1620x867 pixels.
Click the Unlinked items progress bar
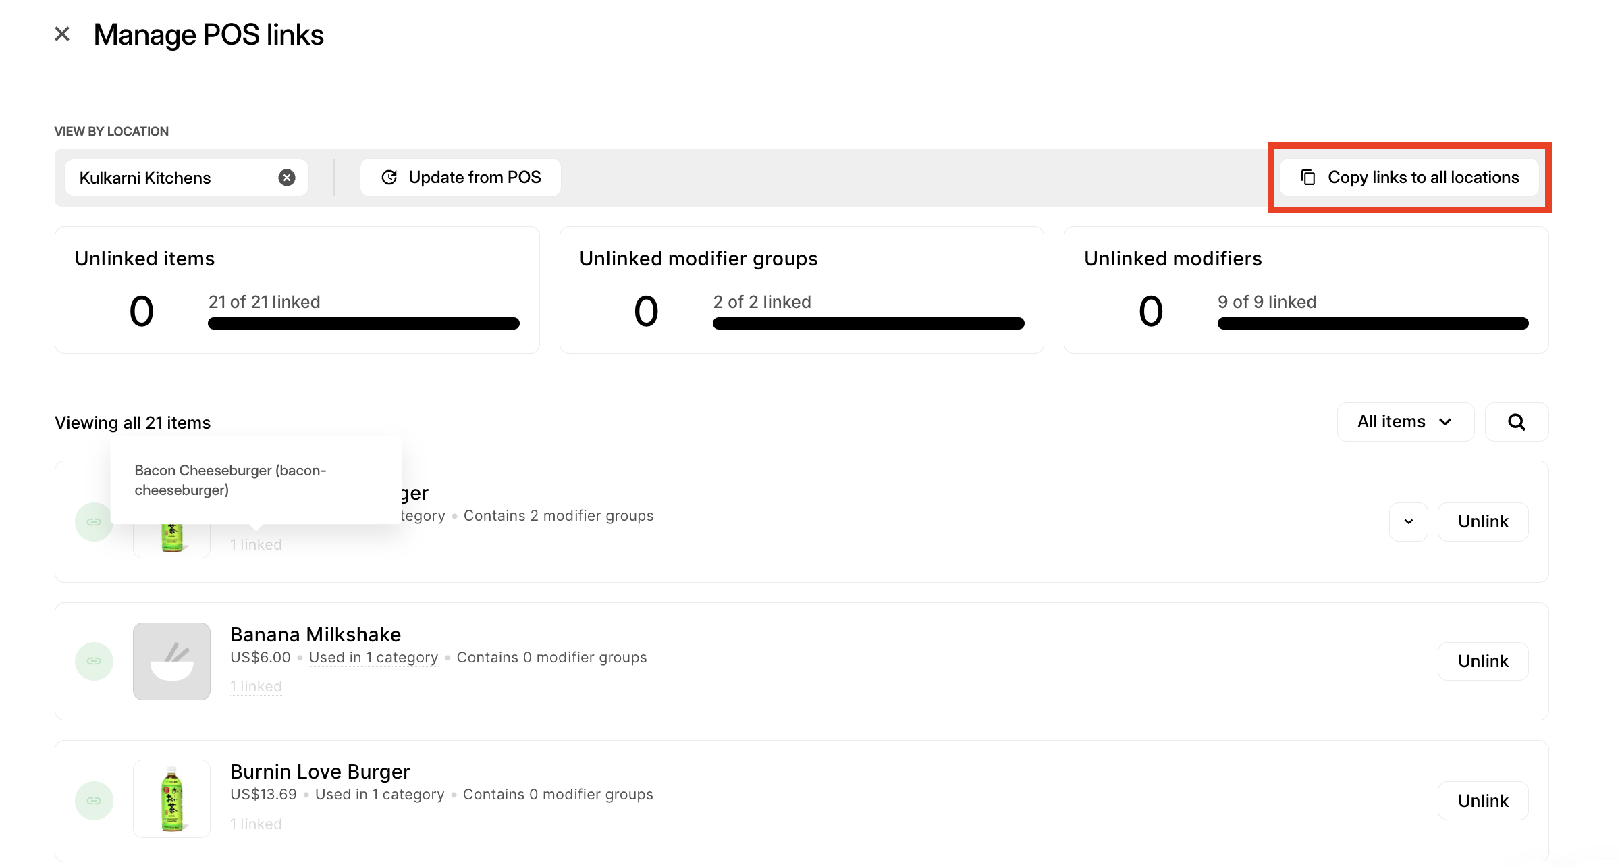(363, 323)
